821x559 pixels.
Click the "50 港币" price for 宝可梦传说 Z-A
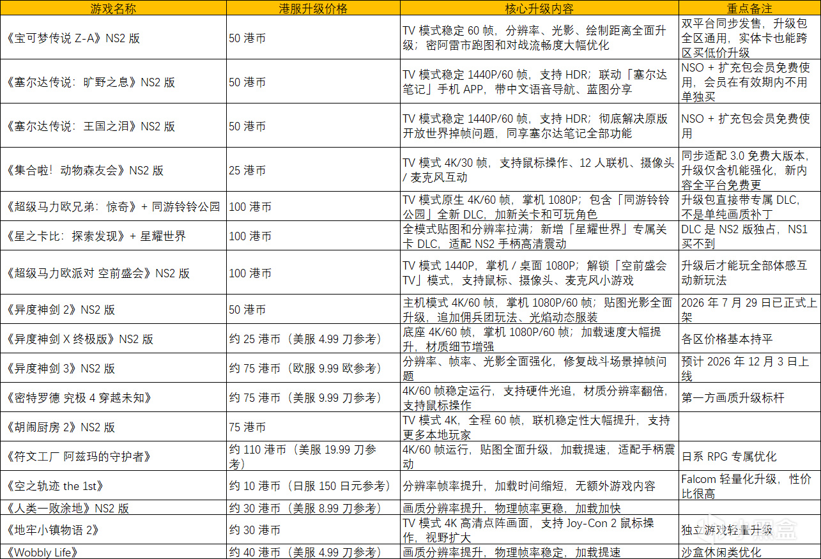point(314,38)
